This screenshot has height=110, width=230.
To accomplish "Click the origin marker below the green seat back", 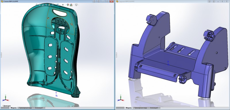I will coord(56,94).
